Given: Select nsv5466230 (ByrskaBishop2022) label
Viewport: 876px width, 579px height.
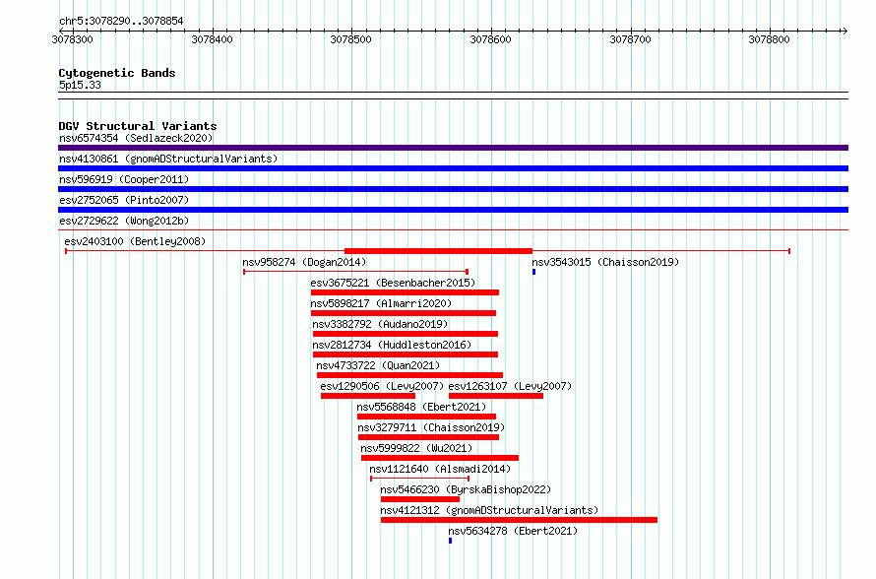Looking at the screenshot, I should pyautogui.click(x=466, y=489).
